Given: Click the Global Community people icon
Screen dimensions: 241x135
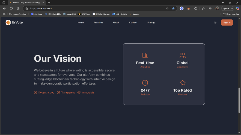Looking at the screenshot, I should coord(183,55).
